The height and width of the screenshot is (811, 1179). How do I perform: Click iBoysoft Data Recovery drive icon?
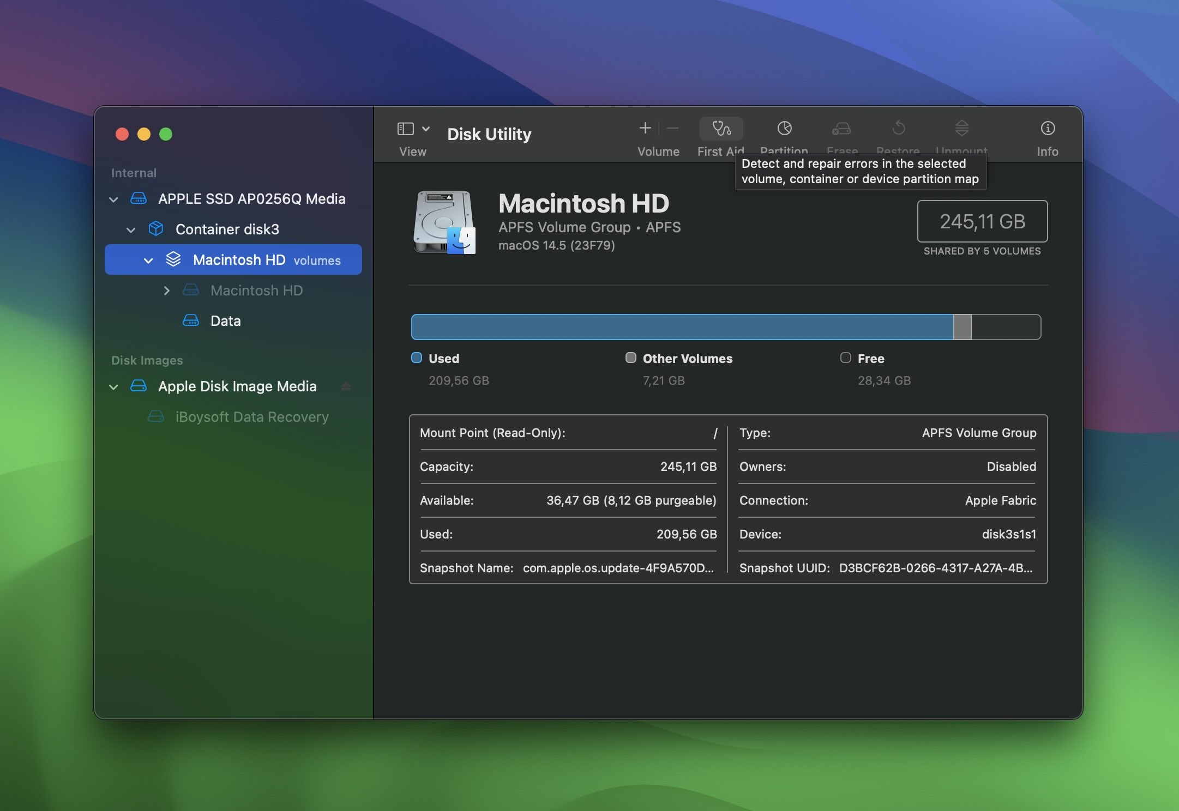[x=156, y=416]
